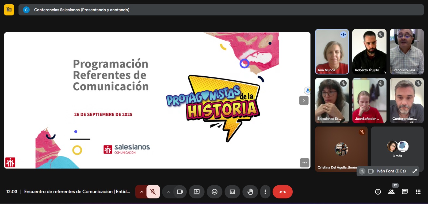428x204 pixels.
Task: Open three-dot options on shared presentation
Action: tap(304, 163)
